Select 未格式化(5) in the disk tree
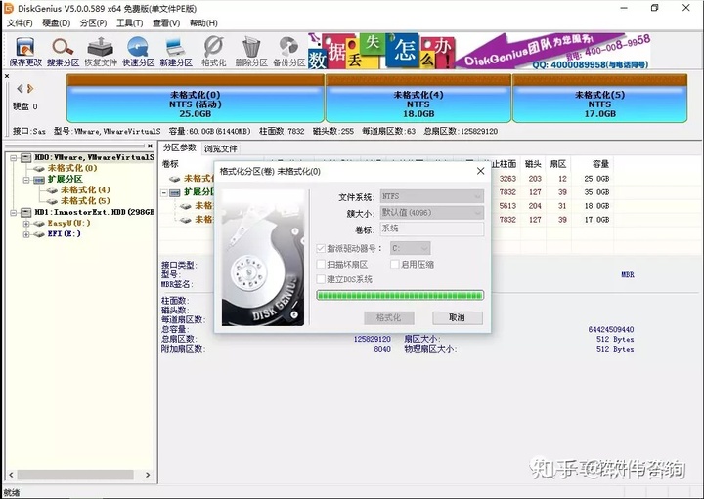 tap(85, 201)
